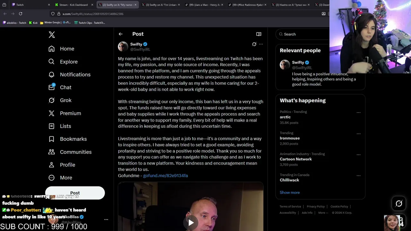Open options for Ironmouse trend
Viewport: 411px width, 231px height.
point(358,134)
